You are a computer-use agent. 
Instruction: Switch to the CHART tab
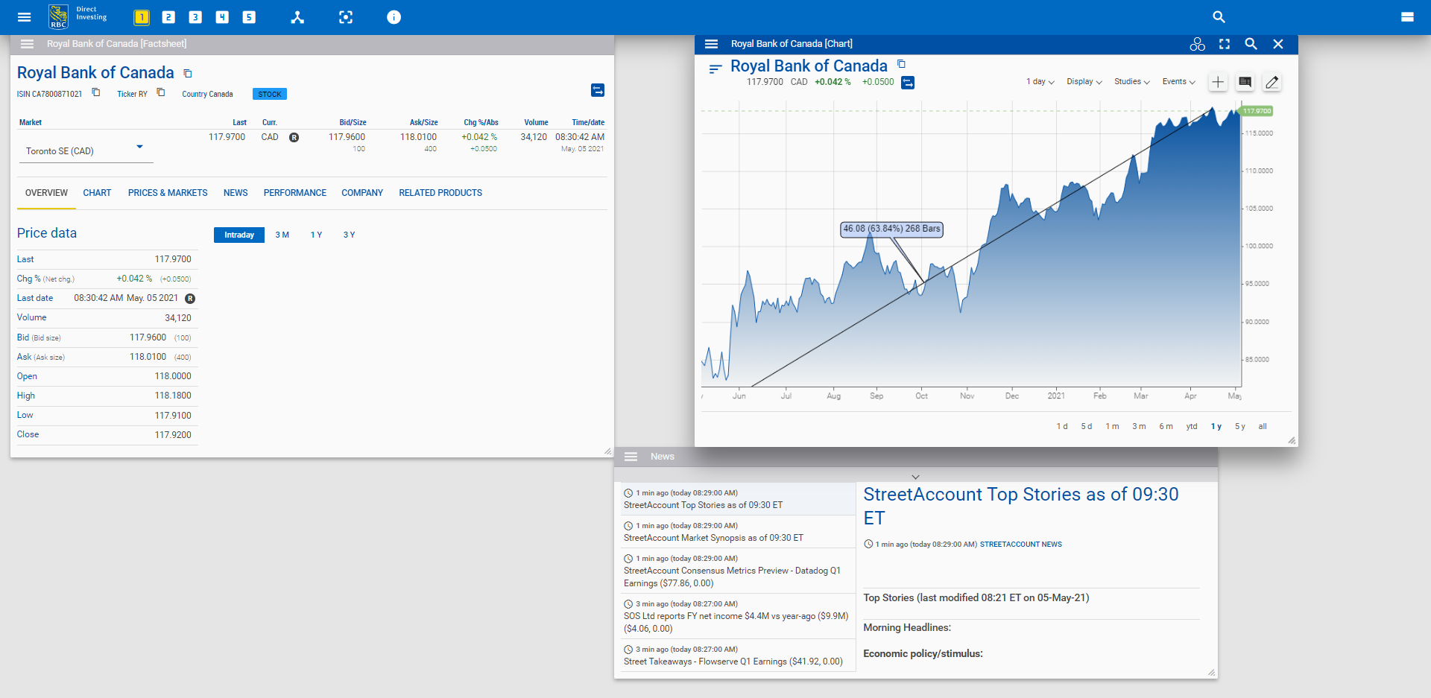click(x=97, y=193)
